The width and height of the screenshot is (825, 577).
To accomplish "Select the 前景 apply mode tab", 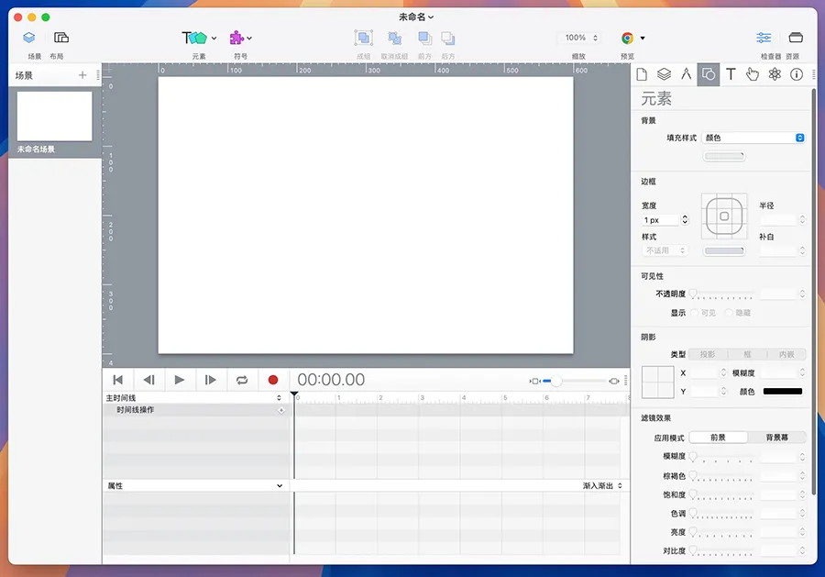I will (718, 438).
